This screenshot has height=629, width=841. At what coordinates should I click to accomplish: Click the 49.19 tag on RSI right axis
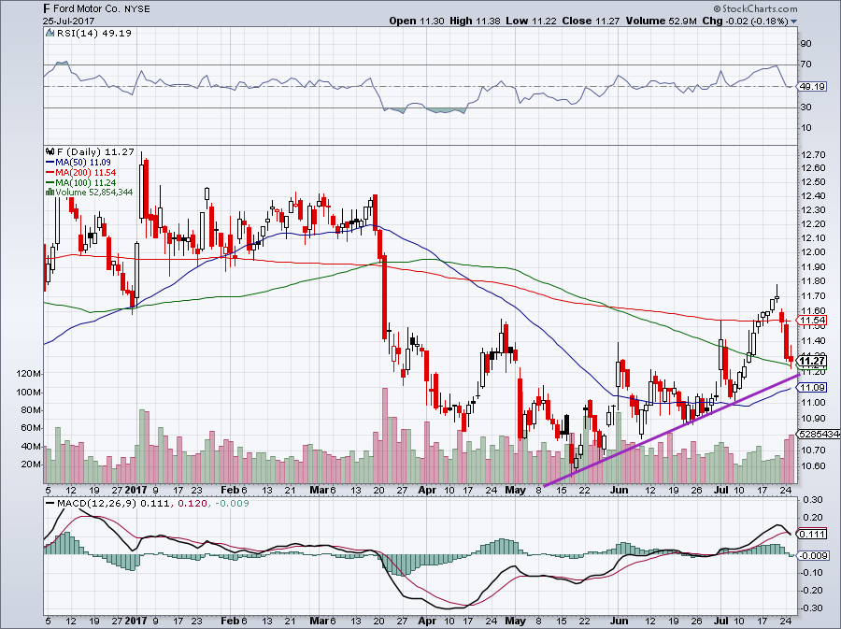pyautogui.click(x=812, y=86)
